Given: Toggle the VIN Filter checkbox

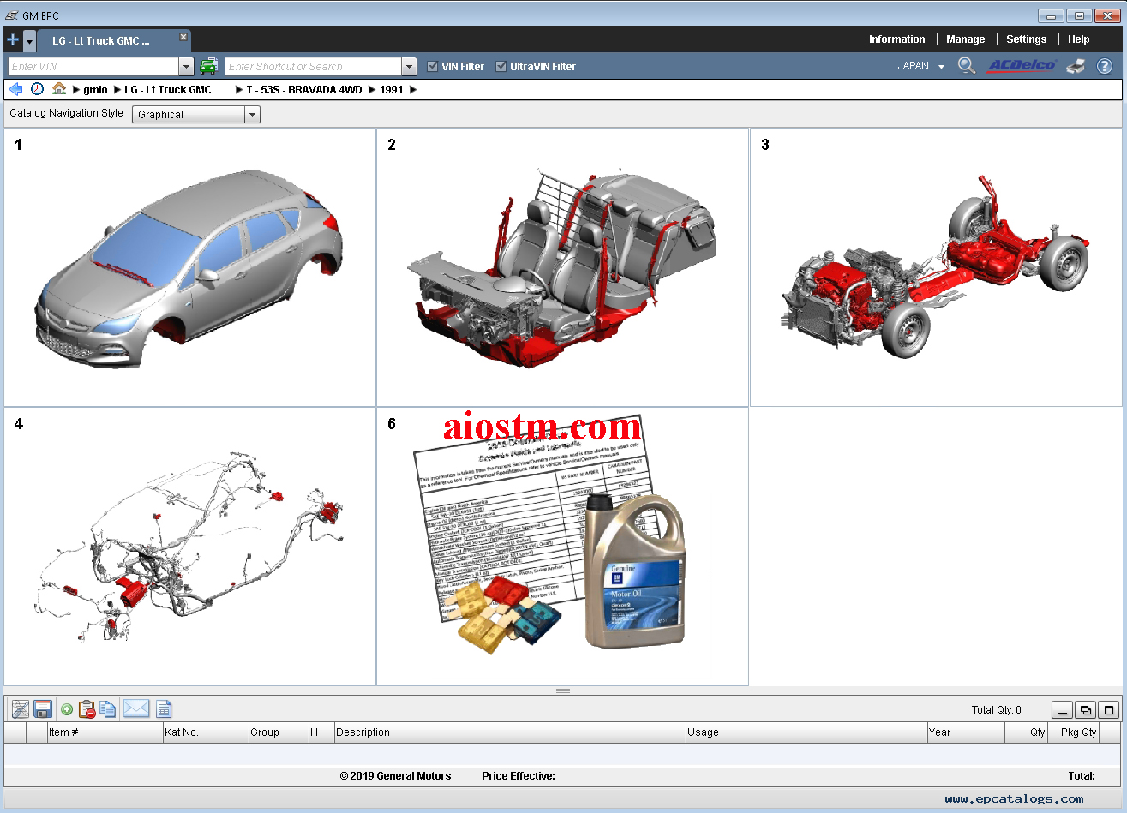Looking at the screenshot, I should 433,66.
